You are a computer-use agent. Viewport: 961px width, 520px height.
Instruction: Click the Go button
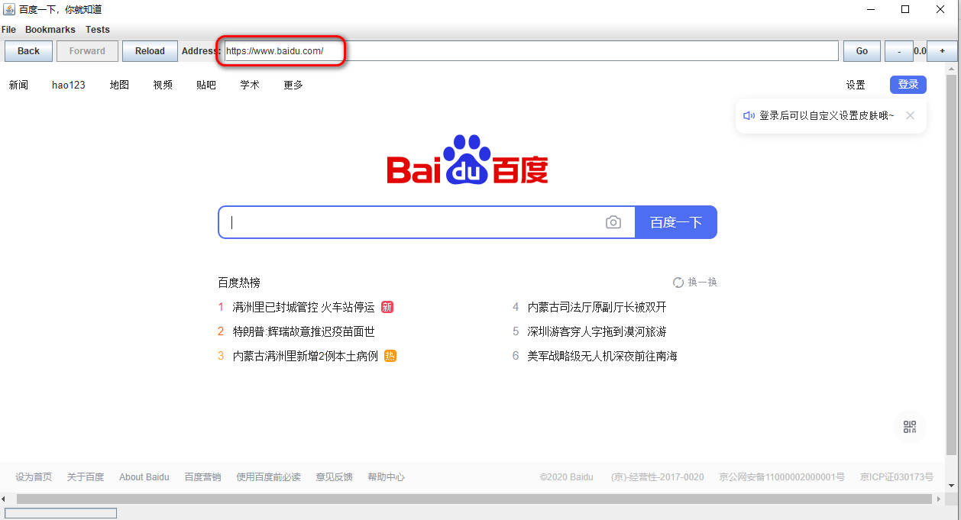point(862,51)
